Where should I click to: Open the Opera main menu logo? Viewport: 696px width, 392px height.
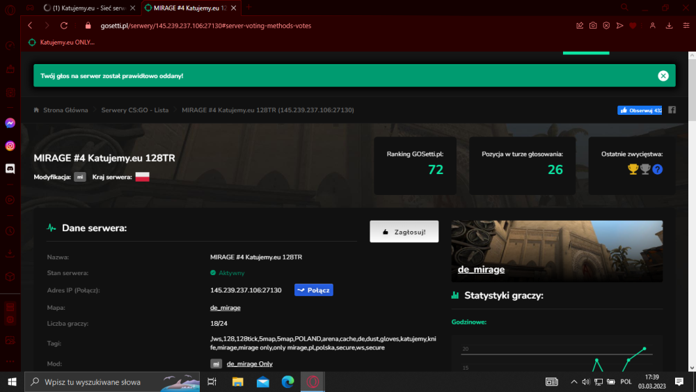point(10,9)
